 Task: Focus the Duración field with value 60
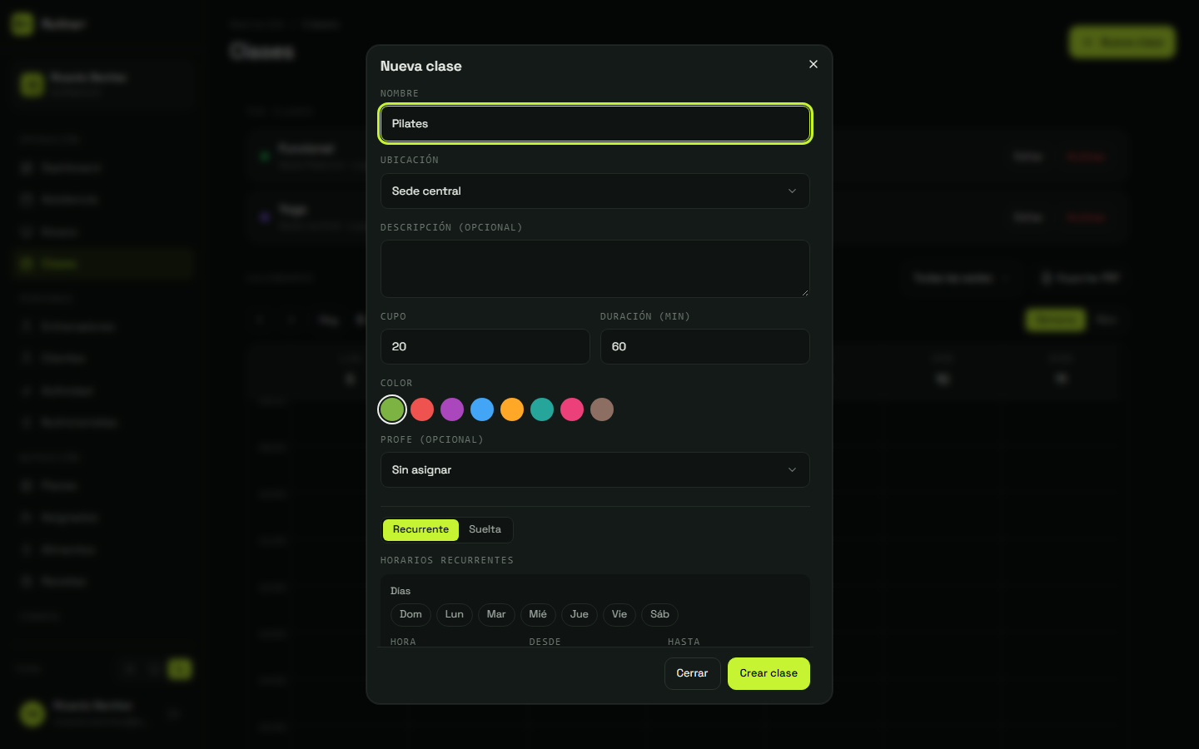(x=705, y=346)
